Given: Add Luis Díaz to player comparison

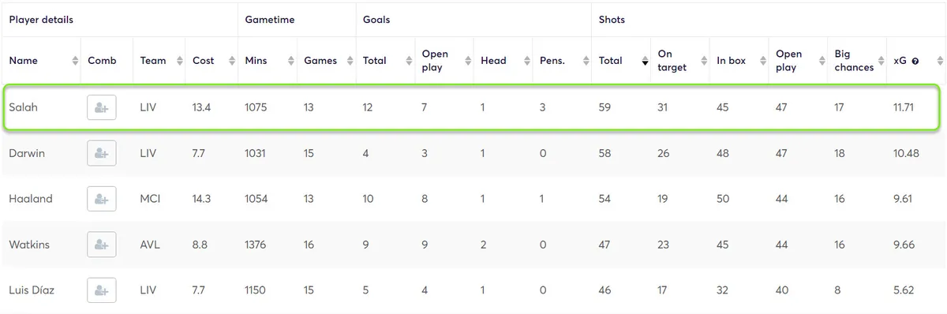Looking at the screenshot, I should [x=101, y=290].
